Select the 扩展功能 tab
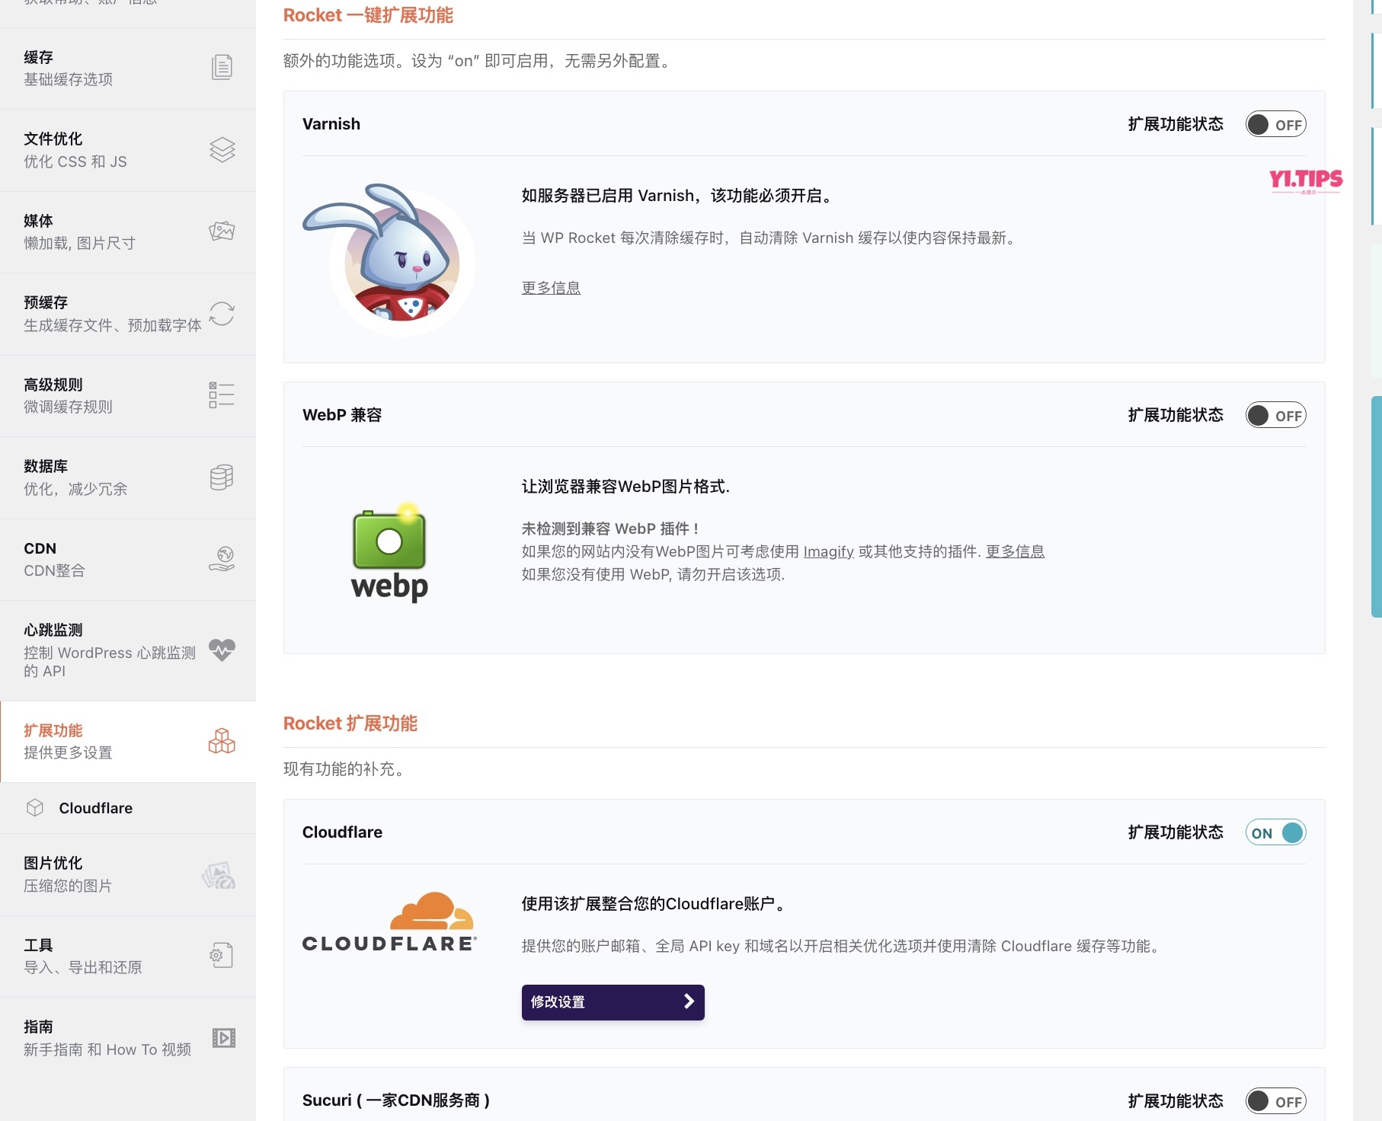This screenshot has height=1121, width=1382. pos(128,742)
